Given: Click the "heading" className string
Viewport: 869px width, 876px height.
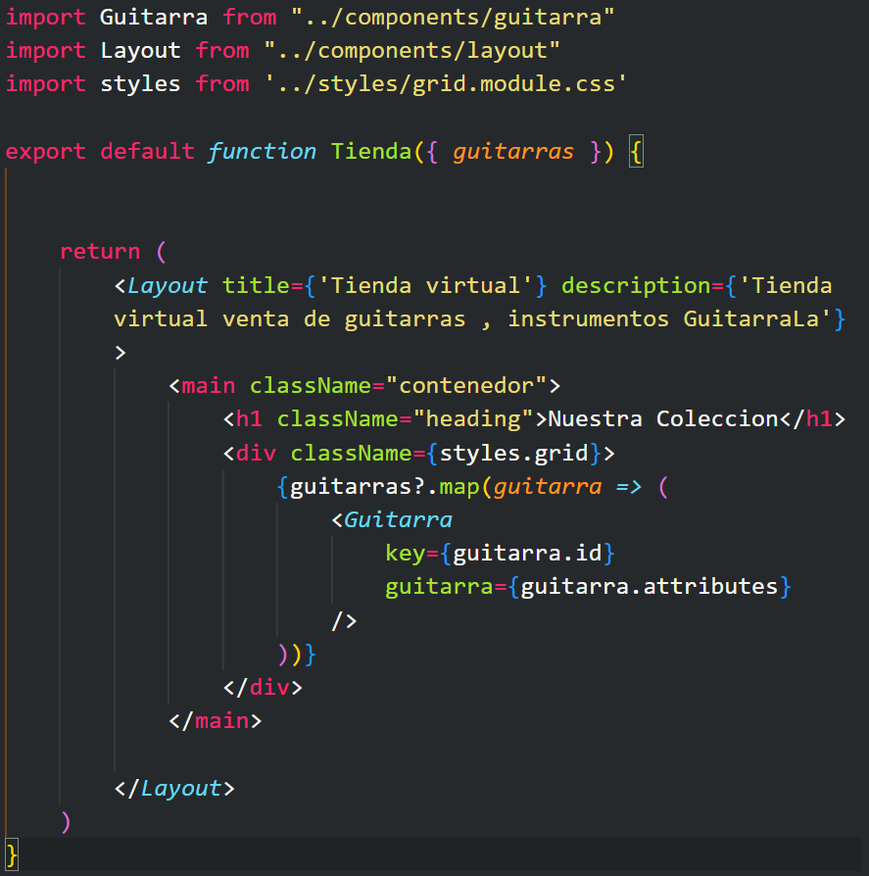Looking at the screenshot, I should point(473,418).
